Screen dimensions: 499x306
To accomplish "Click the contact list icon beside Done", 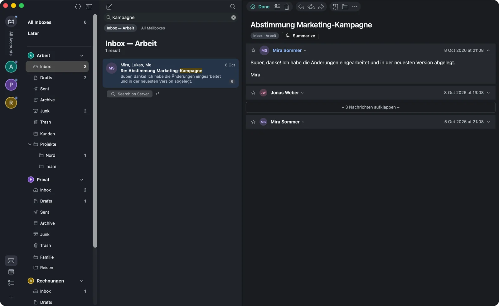I will point(277,7).
